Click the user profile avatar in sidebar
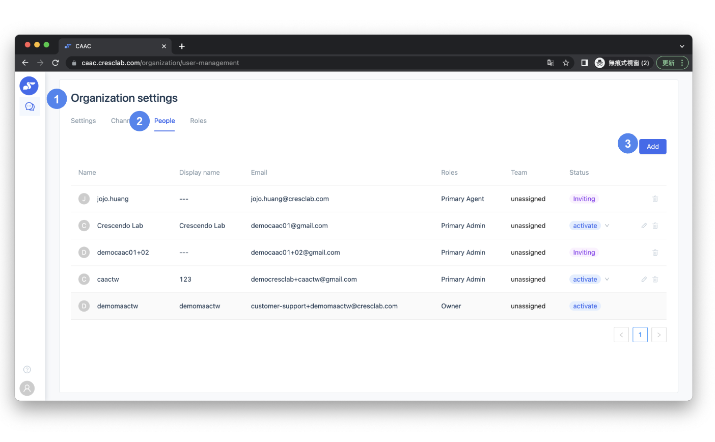This screenshot has height=442, width=715. [28, 389]
